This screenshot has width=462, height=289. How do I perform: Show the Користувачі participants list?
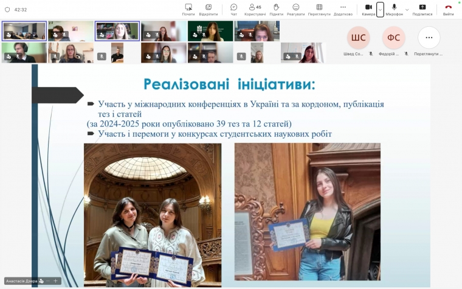point(255,9)
